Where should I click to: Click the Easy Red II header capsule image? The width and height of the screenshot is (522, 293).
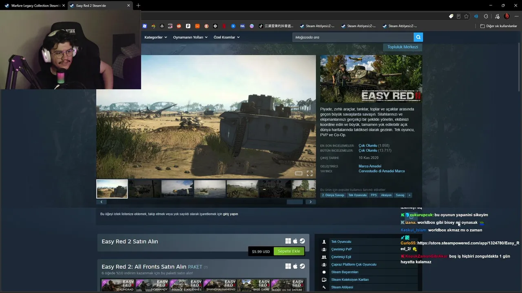pyautogui.click(x=371, y=79)
